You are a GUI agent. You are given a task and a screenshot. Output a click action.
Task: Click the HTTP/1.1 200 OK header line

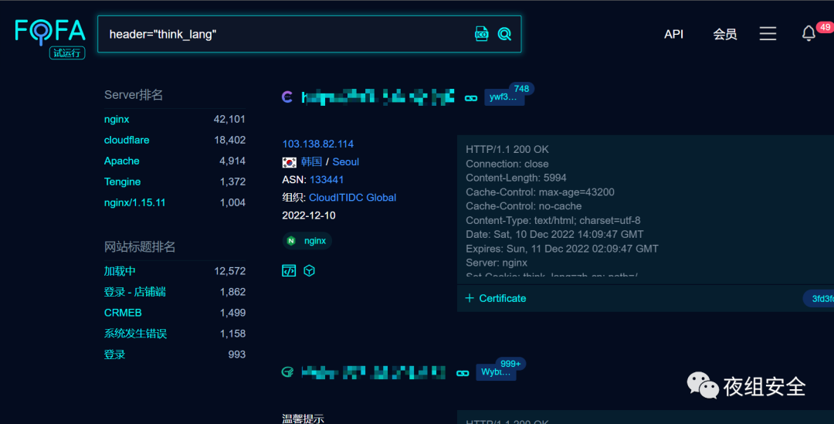(x=507, y=150)
